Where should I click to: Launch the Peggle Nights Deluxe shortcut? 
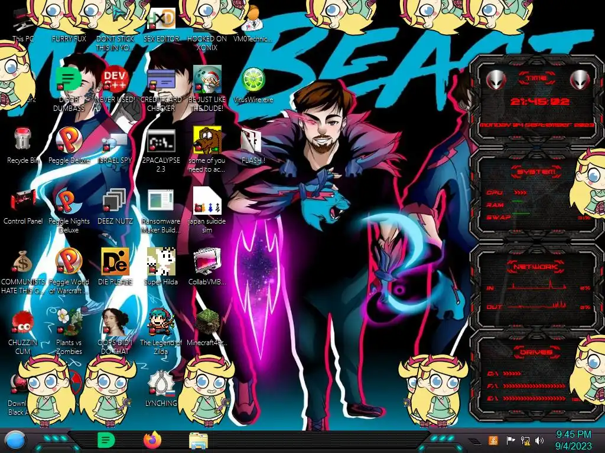click(69, 211)
